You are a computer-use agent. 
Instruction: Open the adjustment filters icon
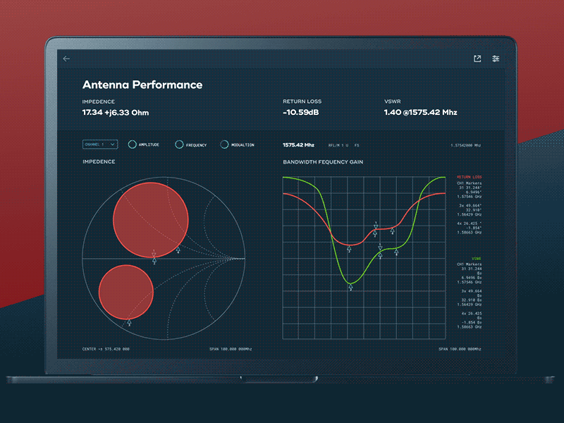pos(496,59)
